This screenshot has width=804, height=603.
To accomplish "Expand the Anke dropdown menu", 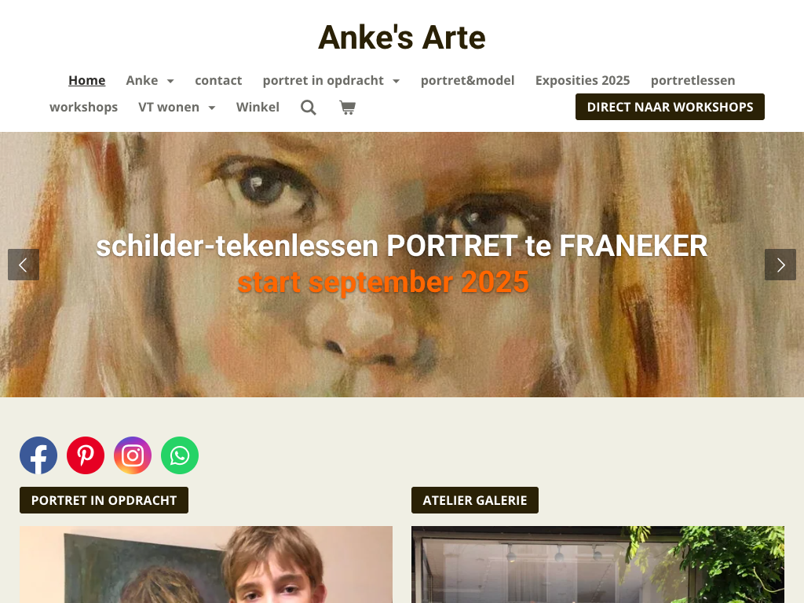I will pyautogui.click(x=150, y=81).
